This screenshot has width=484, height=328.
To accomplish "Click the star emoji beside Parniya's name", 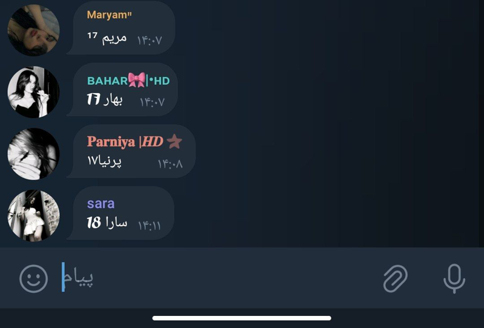I will click(174, 142).
